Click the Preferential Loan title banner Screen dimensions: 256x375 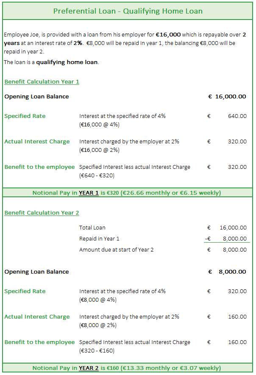(x=128, y=11)
